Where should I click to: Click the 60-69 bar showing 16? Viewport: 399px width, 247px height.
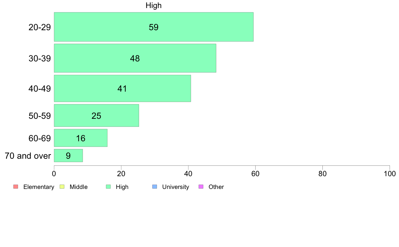81,138
